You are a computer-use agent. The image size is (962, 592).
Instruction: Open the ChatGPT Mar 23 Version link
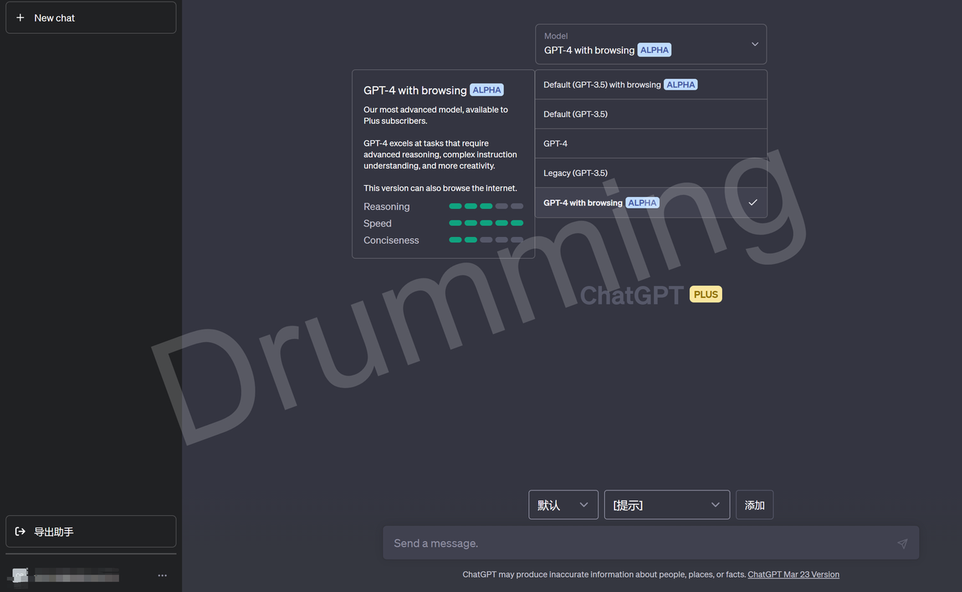[x=793, y=575]
